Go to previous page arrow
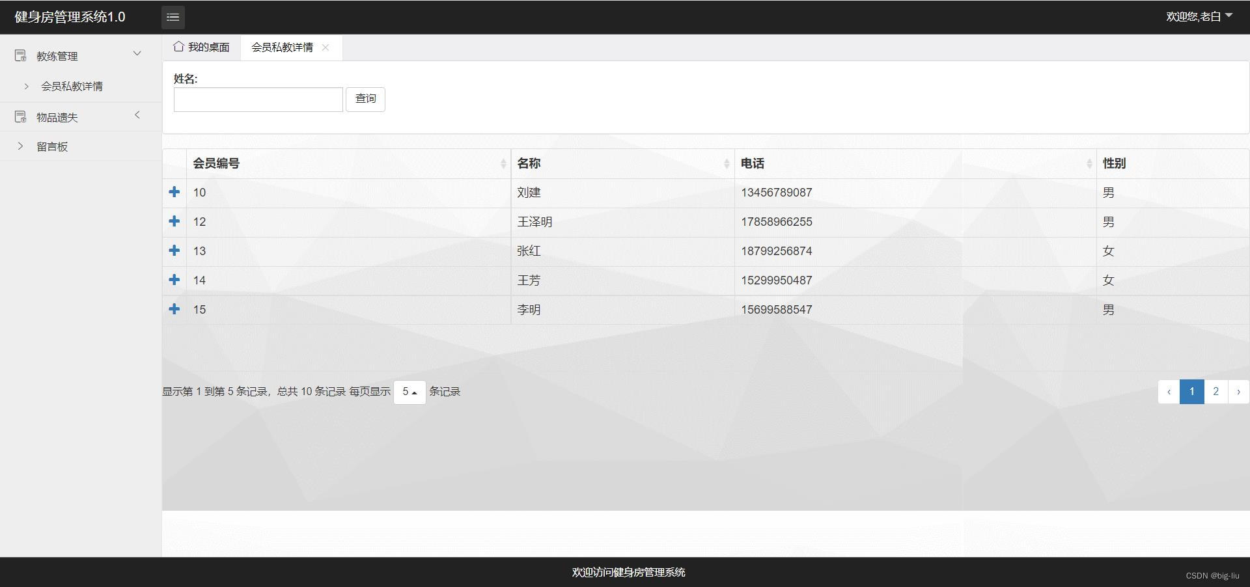 click(1169, 392)
